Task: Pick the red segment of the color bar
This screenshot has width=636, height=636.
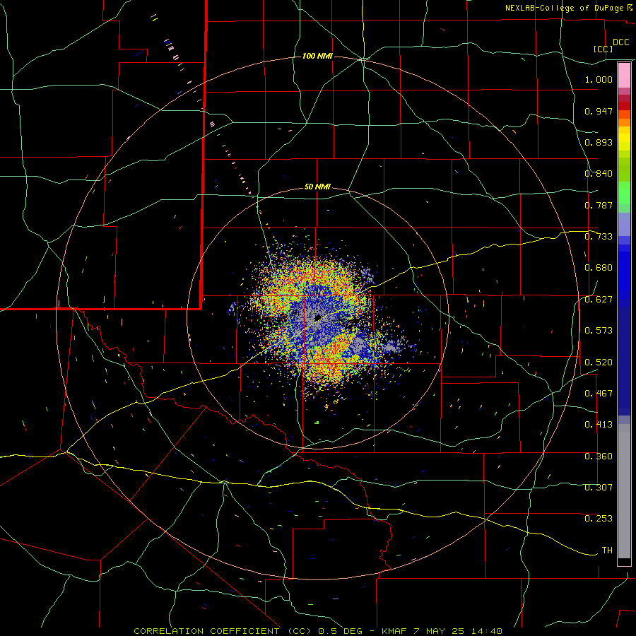Action: coord(624,106)
